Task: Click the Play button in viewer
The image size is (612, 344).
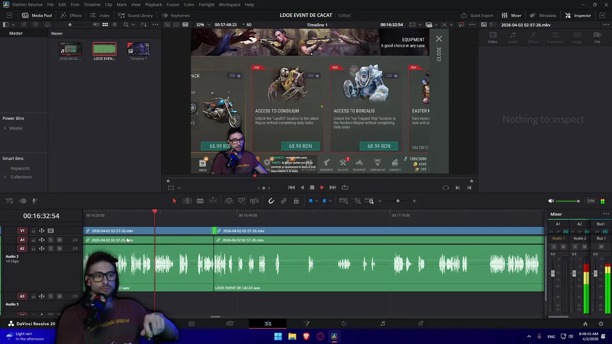Action: click(x=322, y=188)
